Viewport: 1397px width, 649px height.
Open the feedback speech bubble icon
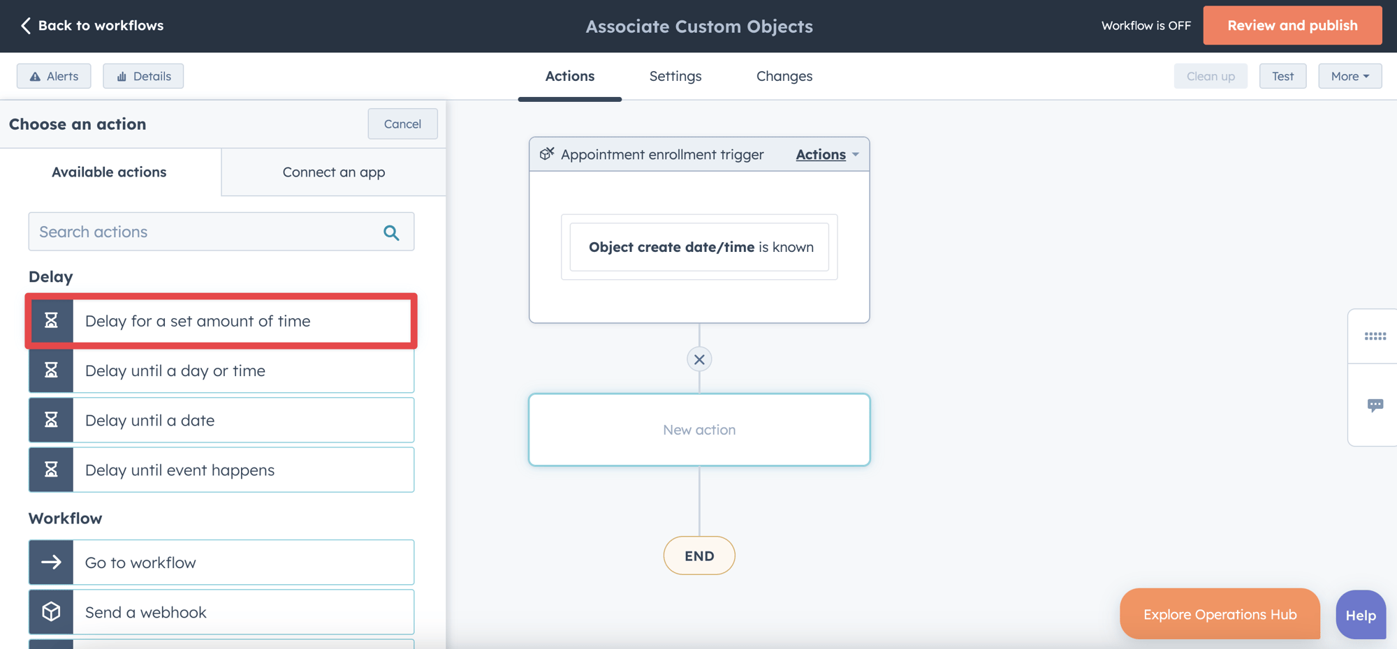coord(1375,405)
